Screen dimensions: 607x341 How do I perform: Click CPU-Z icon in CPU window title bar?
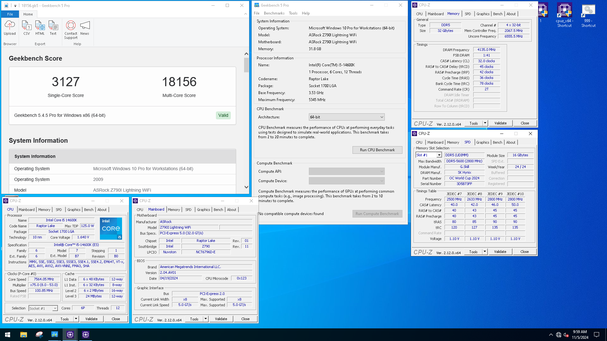point(6,201)
